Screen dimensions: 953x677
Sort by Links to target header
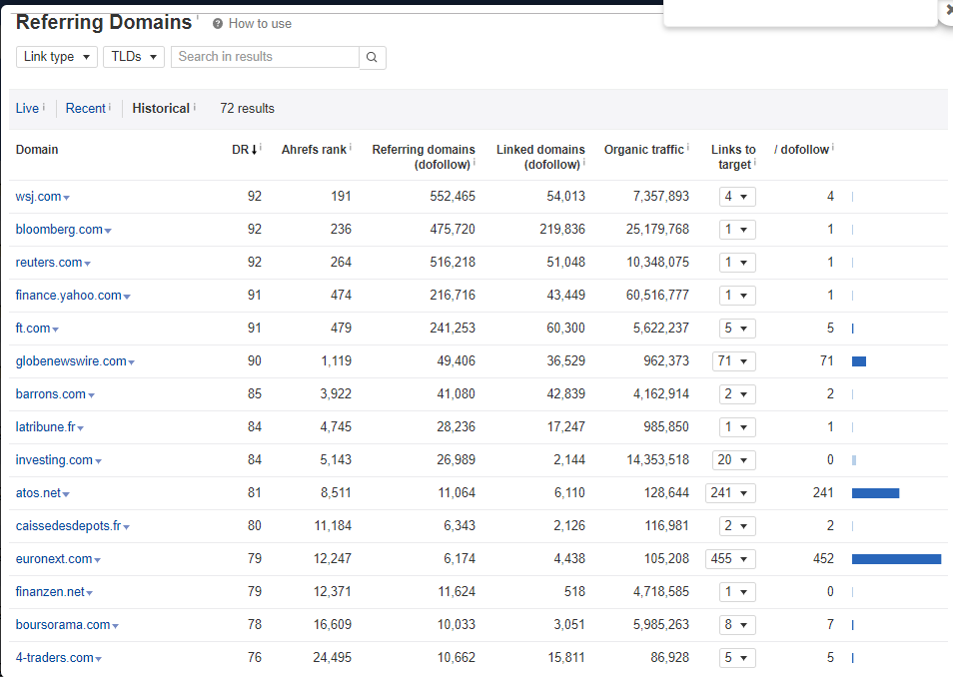pyautogui.click(x=733, y=157)
